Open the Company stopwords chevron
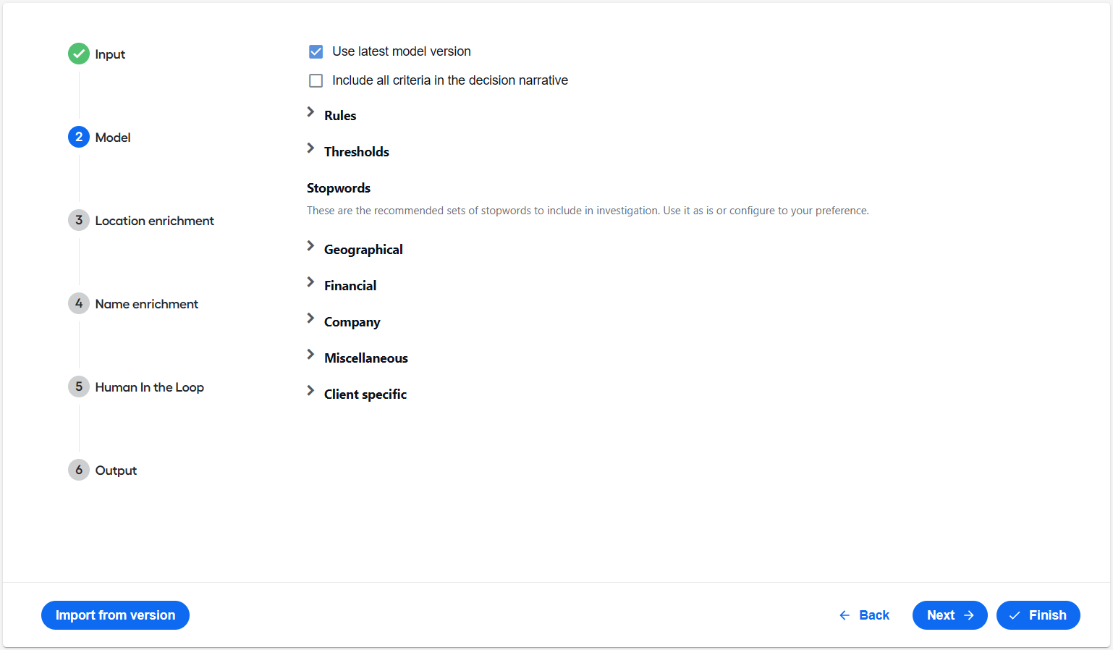This screenshot has width=1113, height=650. [x=310, y=318]
